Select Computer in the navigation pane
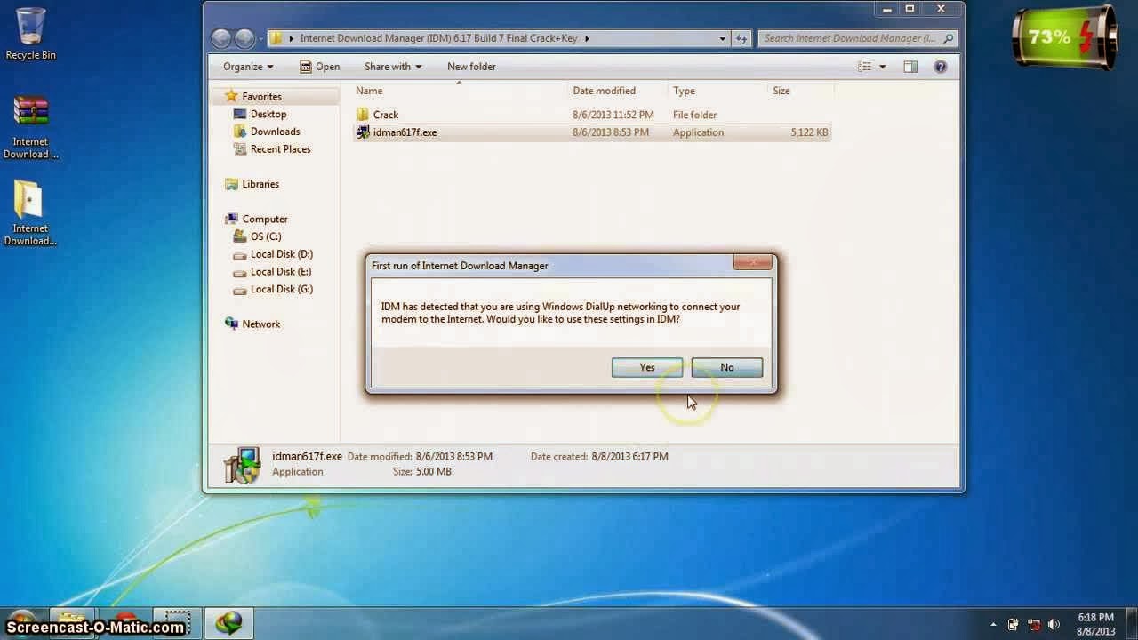Screen dimensions: 1138x640 (265, 219)
